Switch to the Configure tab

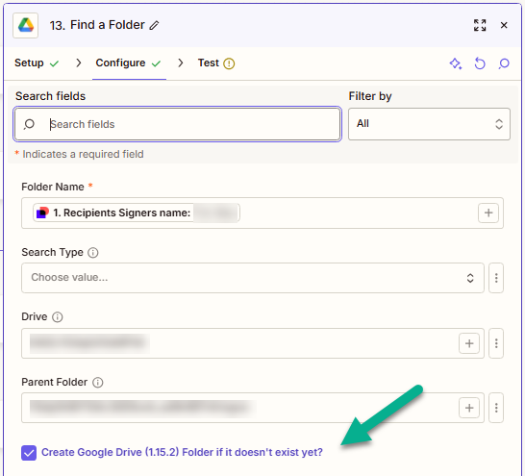coord(120,63)
